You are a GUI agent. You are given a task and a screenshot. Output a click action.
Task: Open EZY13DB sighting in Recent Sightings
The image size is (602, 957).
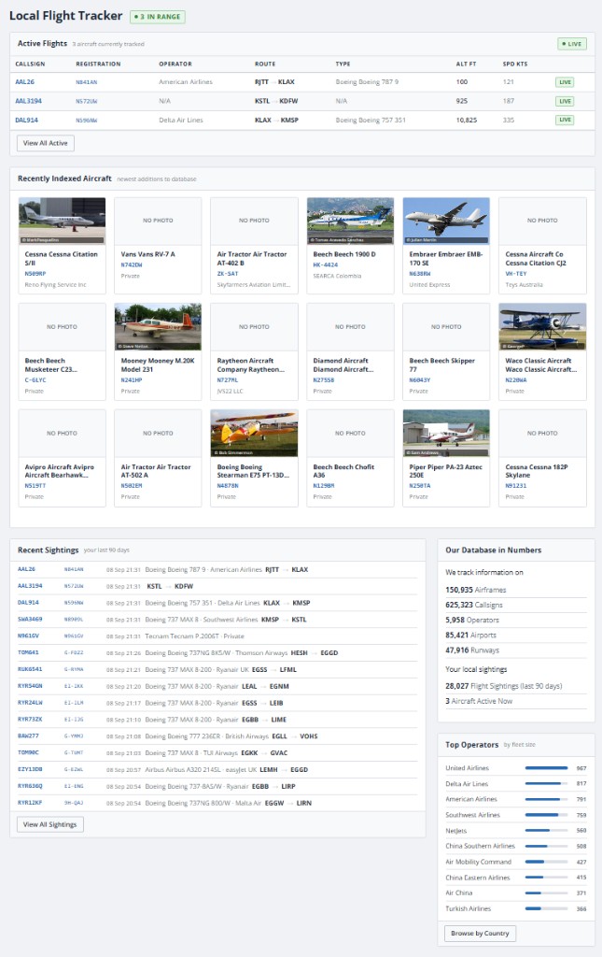(x=30, y=770)
